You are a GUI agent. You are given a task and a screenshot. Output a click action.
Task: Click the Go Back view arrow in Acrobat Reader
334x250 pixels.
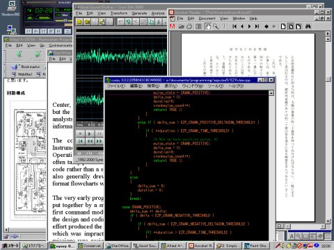[267, 26]
